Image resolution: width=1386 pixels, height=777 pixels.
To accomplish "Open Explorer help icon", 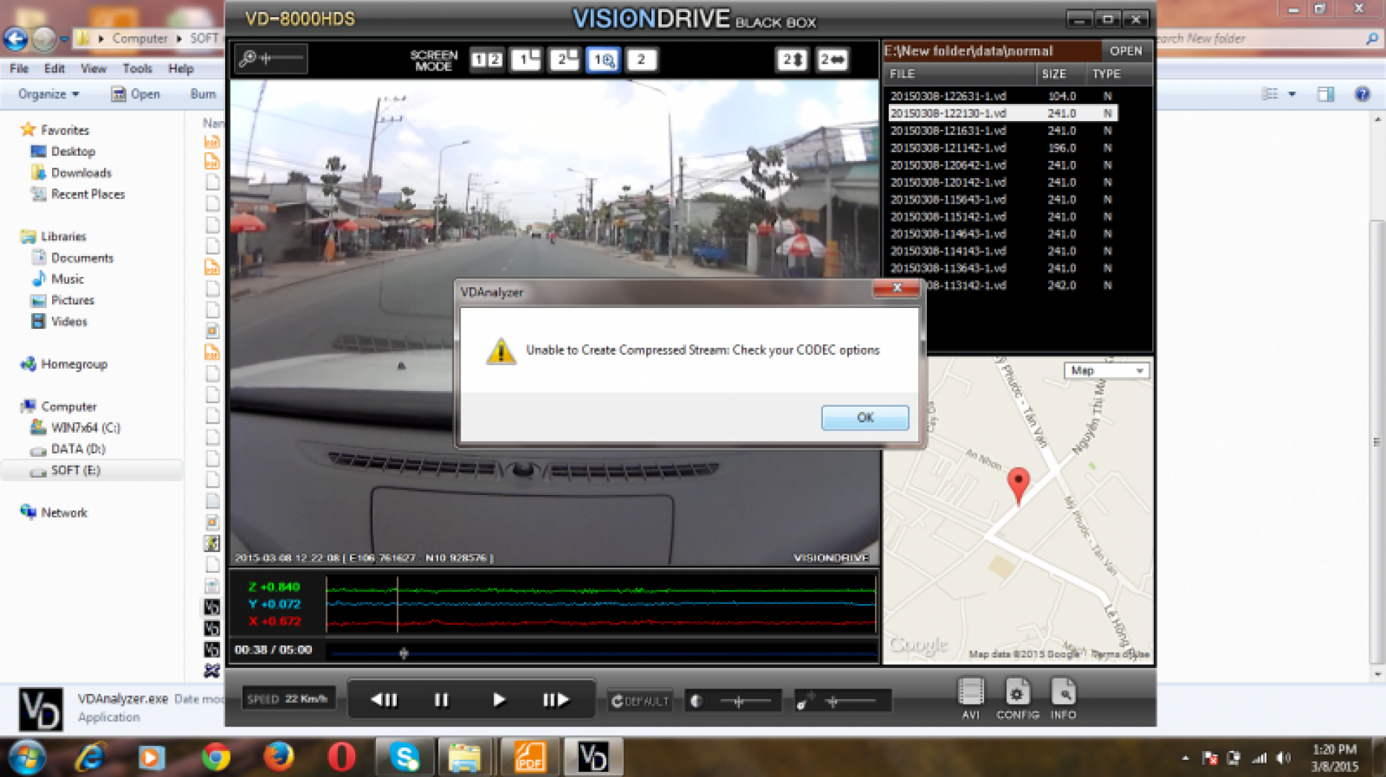I will pos(1362,94).
